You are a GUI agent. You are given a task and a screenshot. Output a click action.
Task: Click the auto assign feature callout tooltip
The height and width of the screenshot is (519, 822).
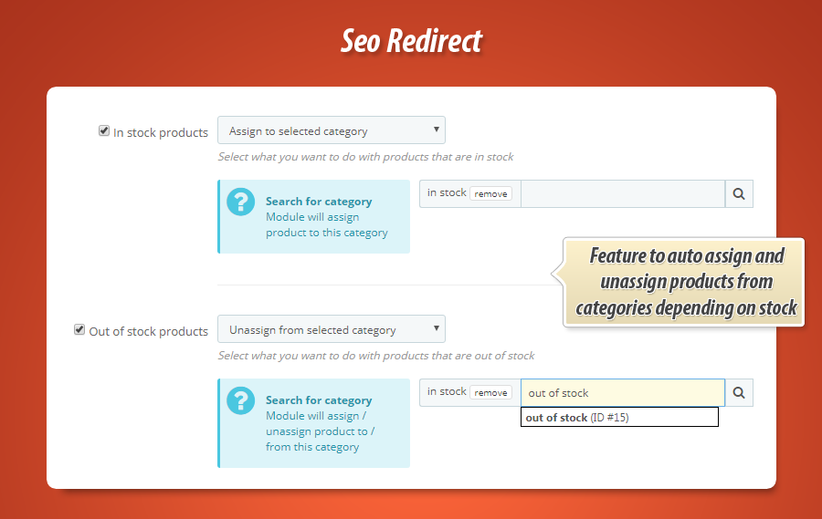pos(686,282)
